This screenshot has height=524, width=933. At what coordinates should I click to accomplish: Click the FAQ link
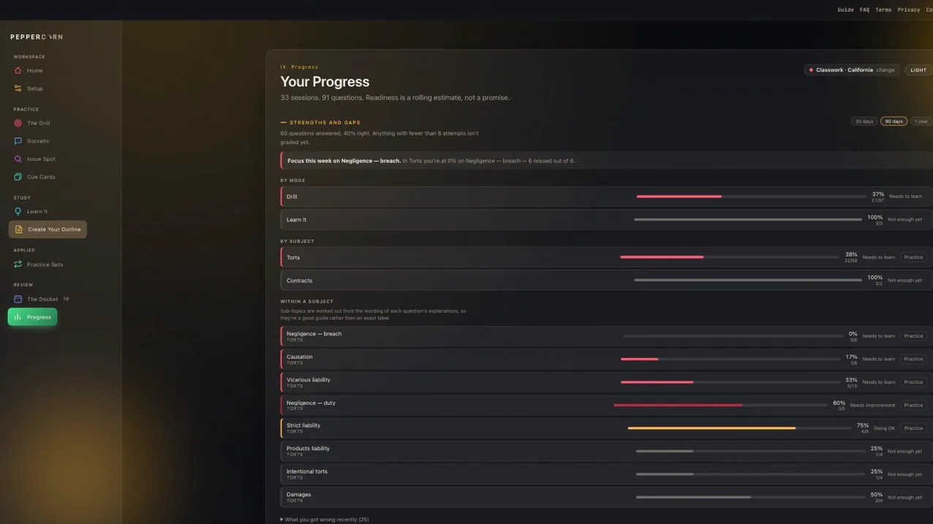tap(864, 10)
